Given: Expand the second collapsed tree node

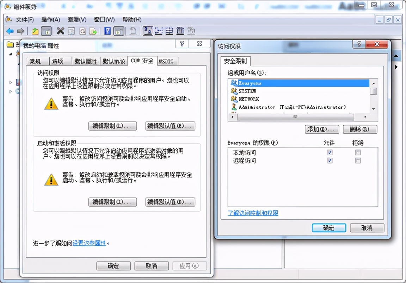Looking at the screenshot, I should [x=10, y=91].
